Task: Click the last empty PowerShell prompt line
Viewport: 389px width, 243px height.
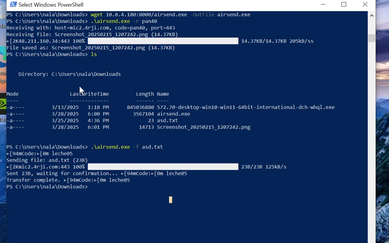Action: [47, 187]
